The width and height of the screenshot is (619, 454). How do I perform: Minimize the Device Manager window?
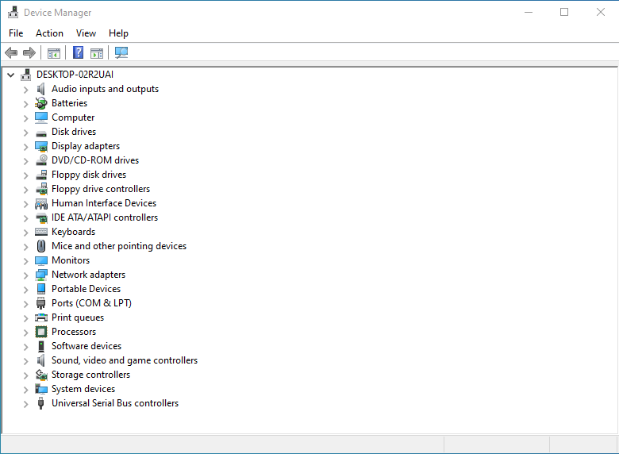pos(529,12)
